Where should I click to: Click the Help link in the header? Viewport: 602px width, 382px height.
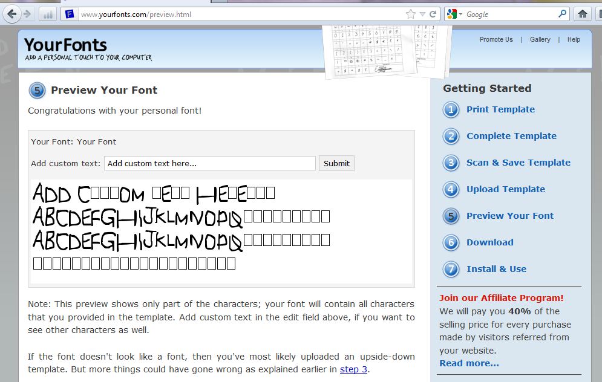click(x=573, y=39)
